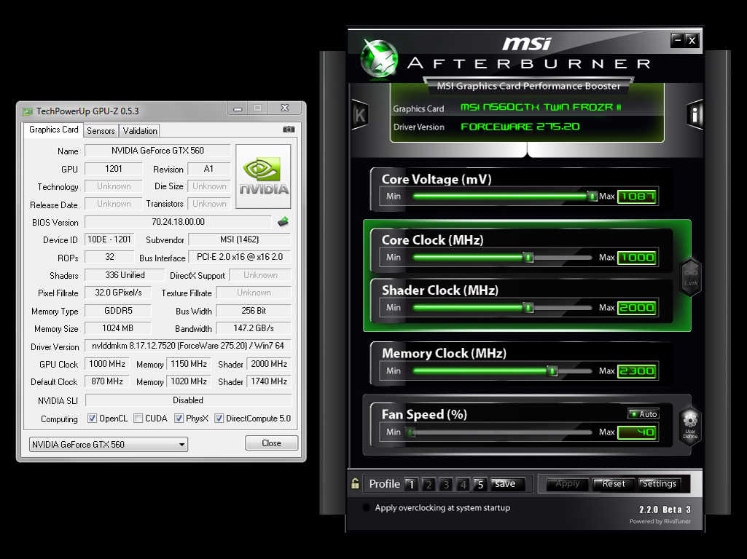Click the Bandwidth 147.2 GB/s field
Viewport: 747px width, 559px height.
point(254,328)
